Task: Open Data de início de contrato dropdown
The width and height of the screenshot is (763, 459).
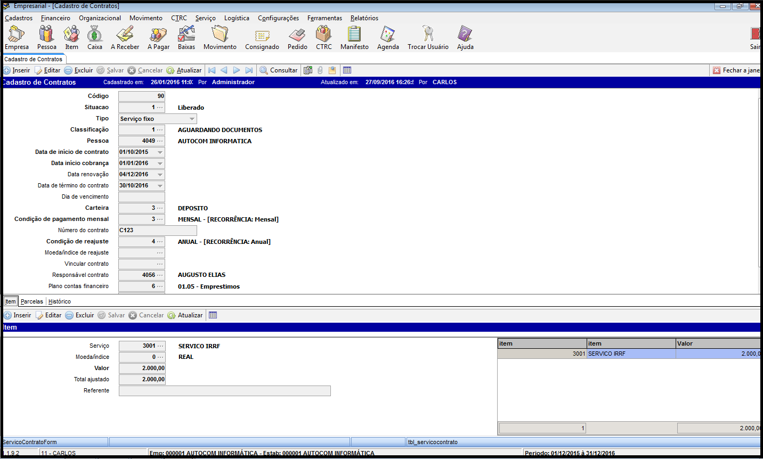Action: pos(160,152)
